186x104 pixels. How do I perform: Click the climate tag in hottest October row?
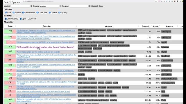pyautogui.click(x=81, y=52)
